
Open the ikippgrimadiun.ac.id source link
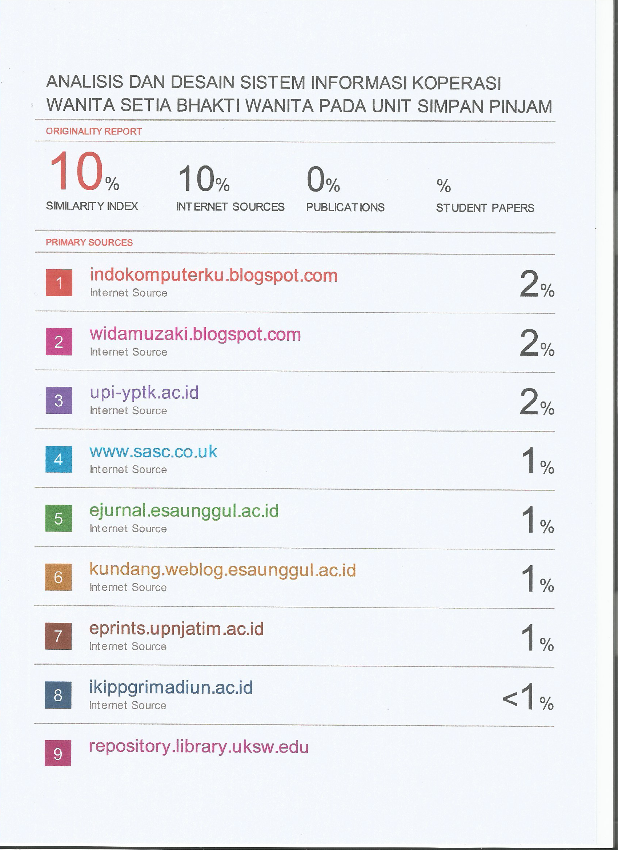(x=170, y=688)
